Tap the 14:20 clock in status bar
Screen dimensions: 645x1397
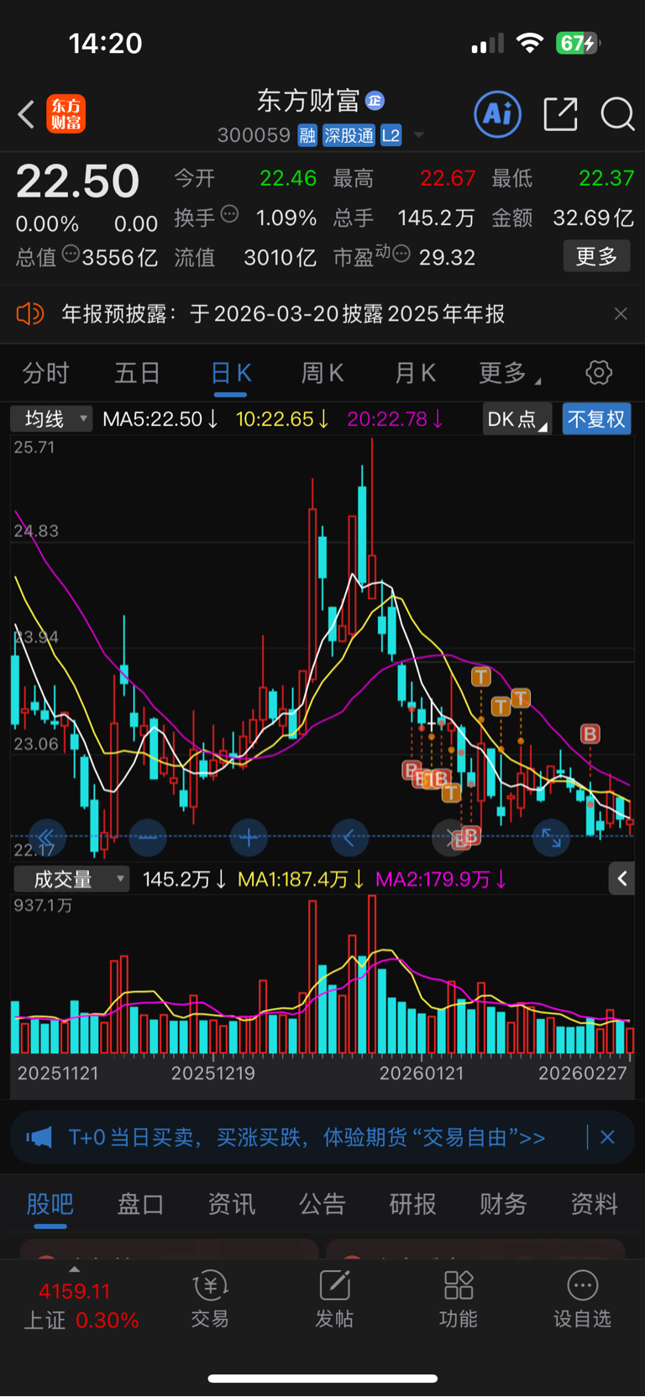pos(105,43)
